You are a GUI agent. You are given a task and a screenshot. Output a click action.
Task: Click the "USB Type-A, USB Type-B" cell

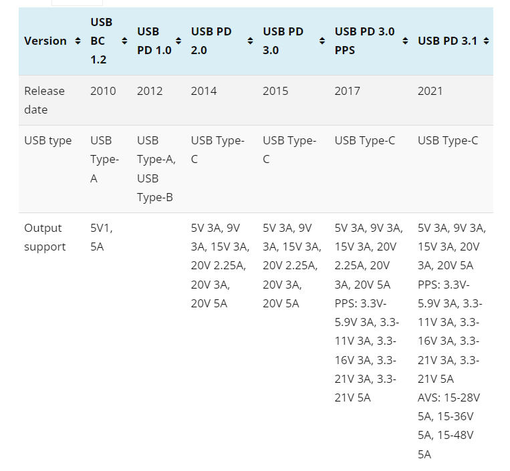tap(156, 169)
